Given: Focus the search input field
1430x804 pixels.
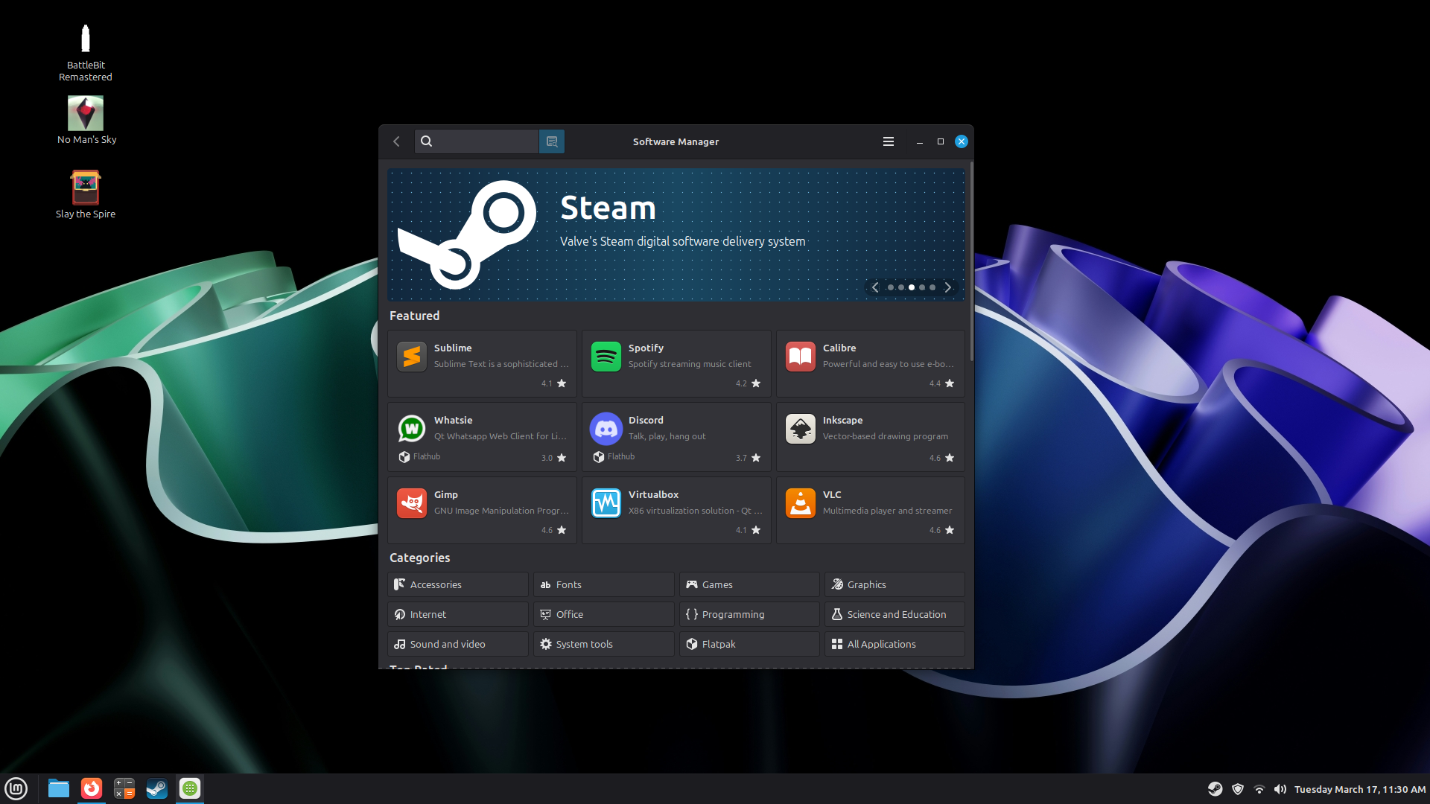Looking at the screenshot, I should (x=484, y=141).
